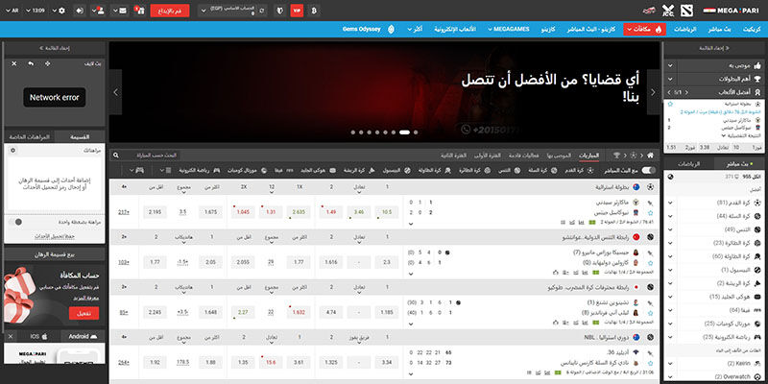Open the settings gear dropdown
Screen dimensions: 768x384
click(x=59, y=11)
